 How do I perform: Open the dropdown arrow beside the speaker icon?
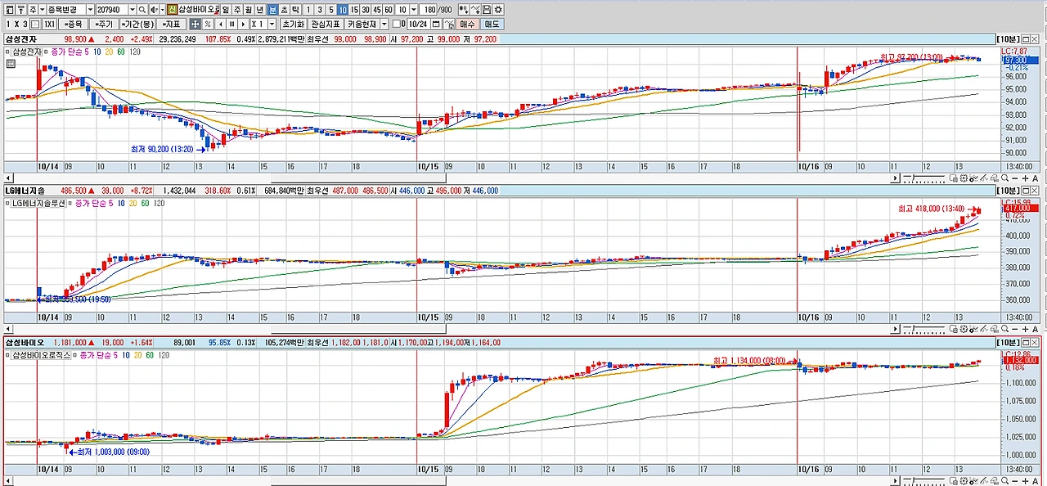coord(161,9)
